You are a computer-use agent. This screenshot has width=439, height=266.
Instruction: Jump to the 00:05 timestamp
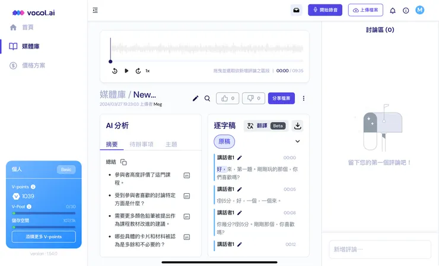[x=290, y=190]
